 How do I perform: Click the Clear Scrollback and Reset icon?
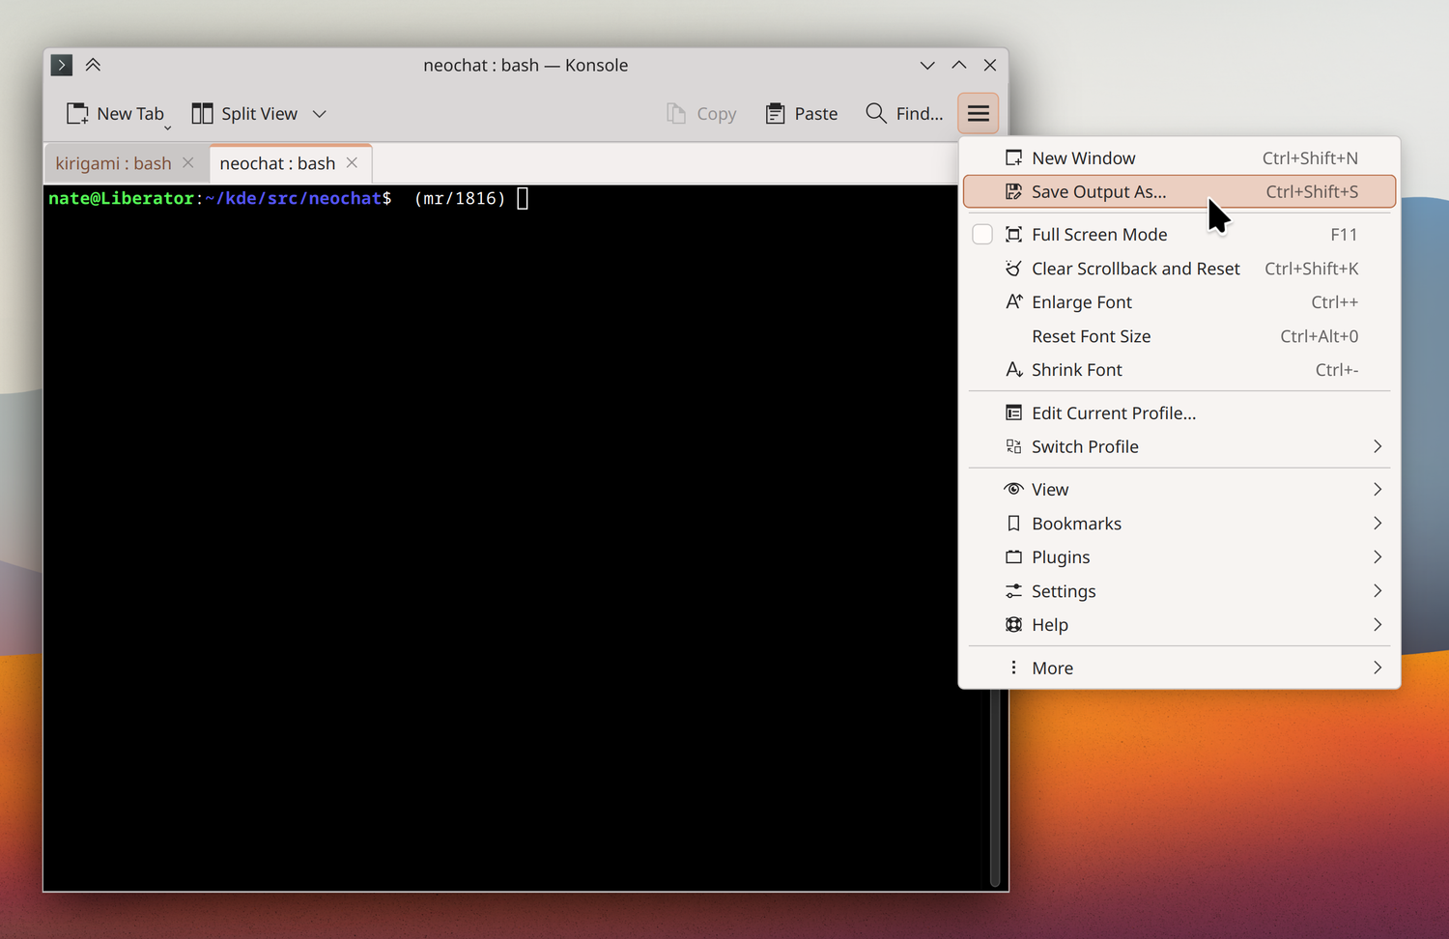(x=1013, y=269)
